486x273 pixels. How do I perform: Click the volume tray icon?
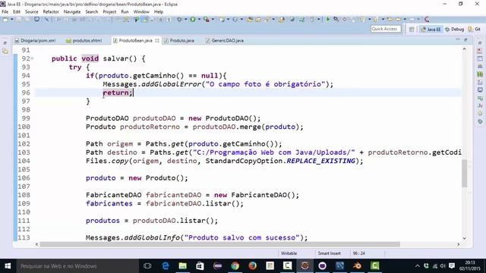(x=443, y=266)
